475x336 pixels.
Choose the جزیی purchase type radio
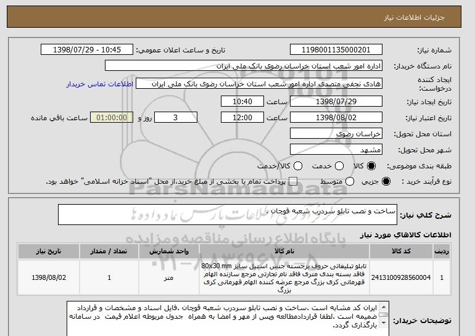(386, 182)
